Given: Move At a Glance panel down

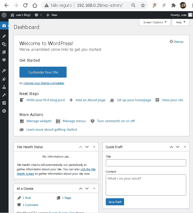Looking at the screenshot, I should point(87,189).
